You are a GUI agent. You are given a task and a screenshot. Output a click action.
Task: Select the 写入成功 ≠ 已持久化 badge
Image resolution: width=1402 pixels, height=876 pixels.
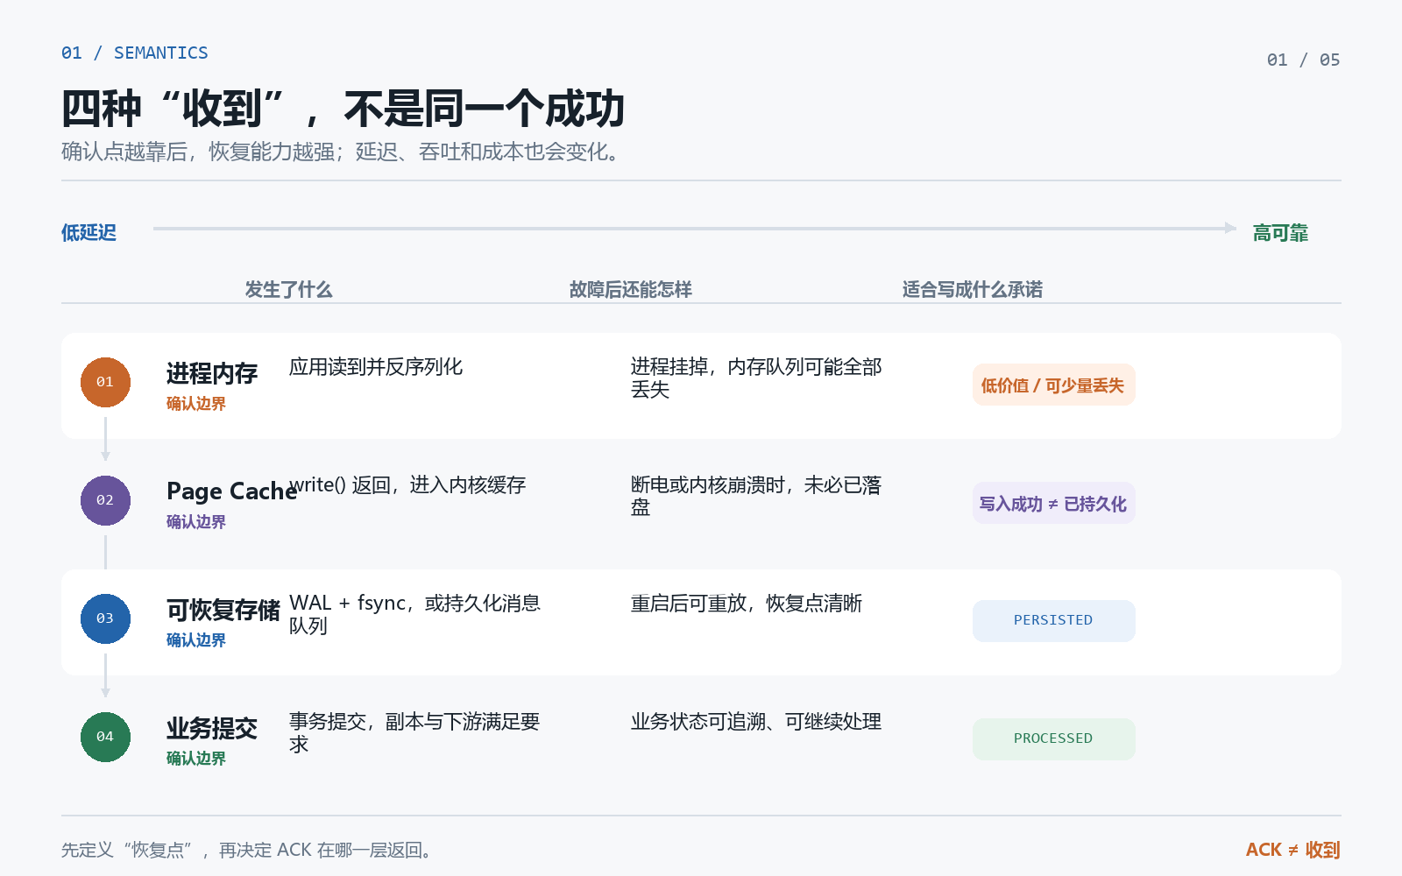pyautogui.click(x=1053, y=503)
